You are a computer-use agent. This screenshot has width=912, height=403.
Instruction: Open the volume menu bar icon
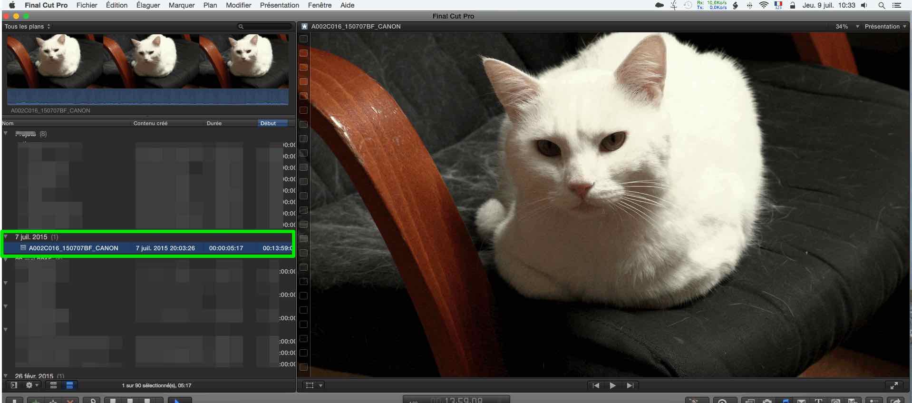(x=864, y=5)
